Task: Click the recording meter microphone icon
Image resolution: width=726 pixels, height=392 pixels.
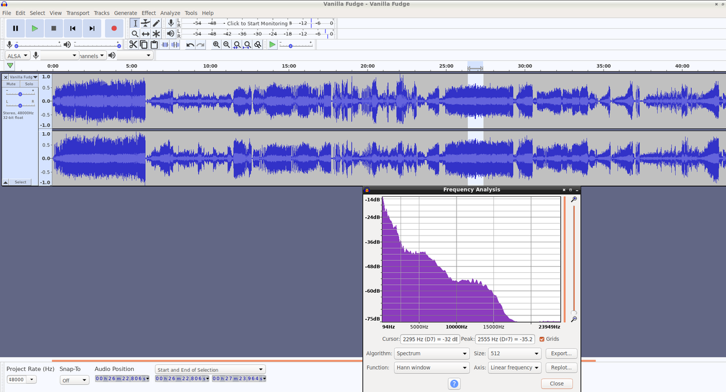Action: tap(171, 23)
